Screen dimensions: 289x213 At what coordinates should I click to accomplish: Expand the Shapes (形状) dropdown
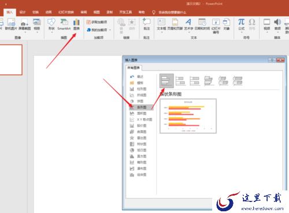[x=51, y=25]
